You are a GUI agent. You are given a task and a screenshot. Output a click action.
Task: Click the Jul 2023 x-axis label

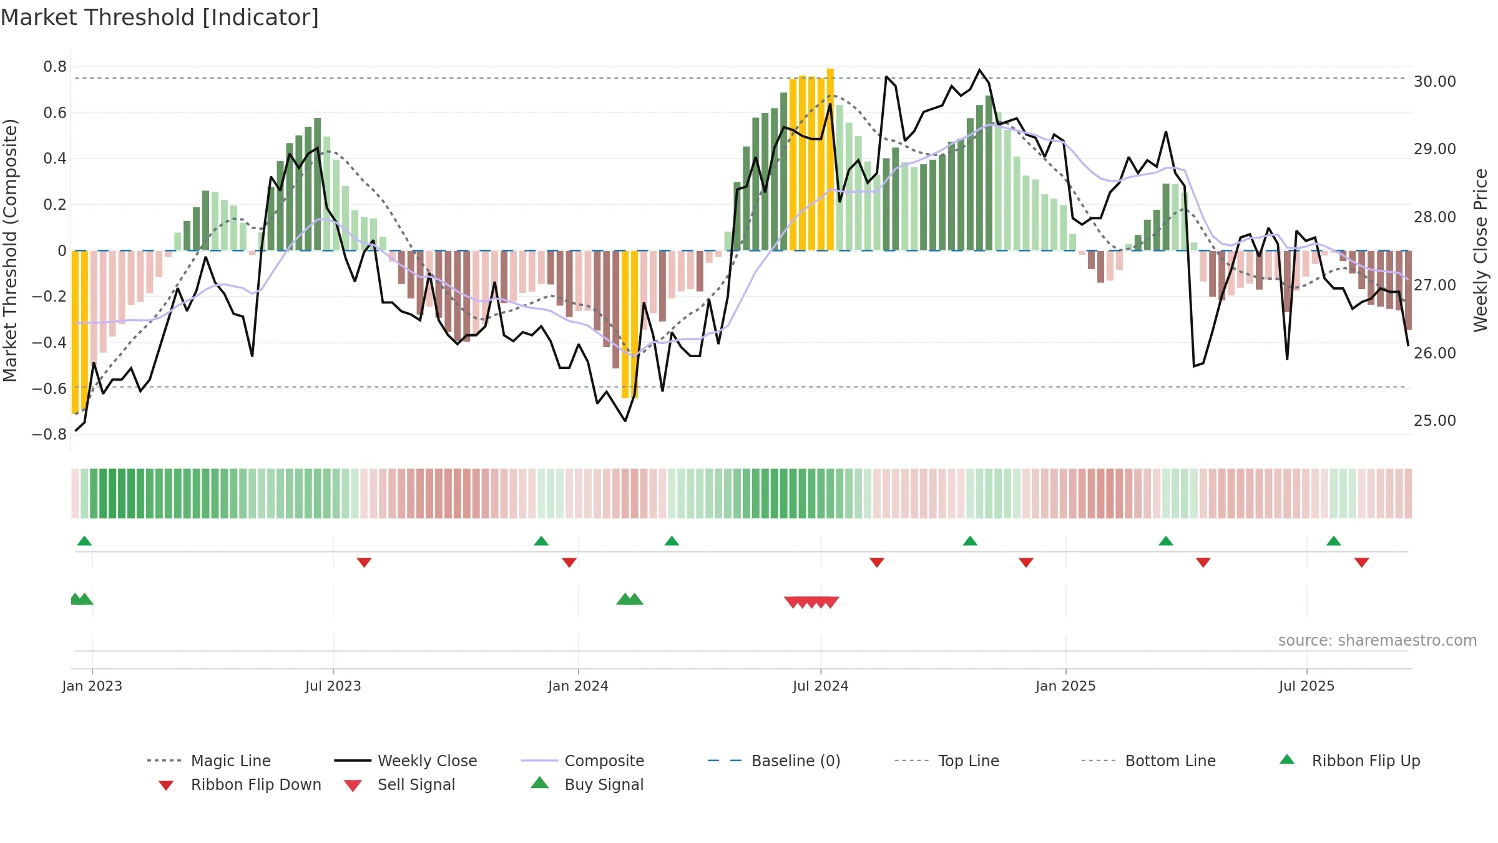pyautogui.click(x=333, y=686)
